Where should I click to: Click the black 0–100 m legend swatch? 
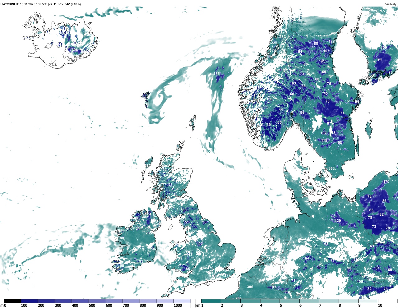click(12, 301)
